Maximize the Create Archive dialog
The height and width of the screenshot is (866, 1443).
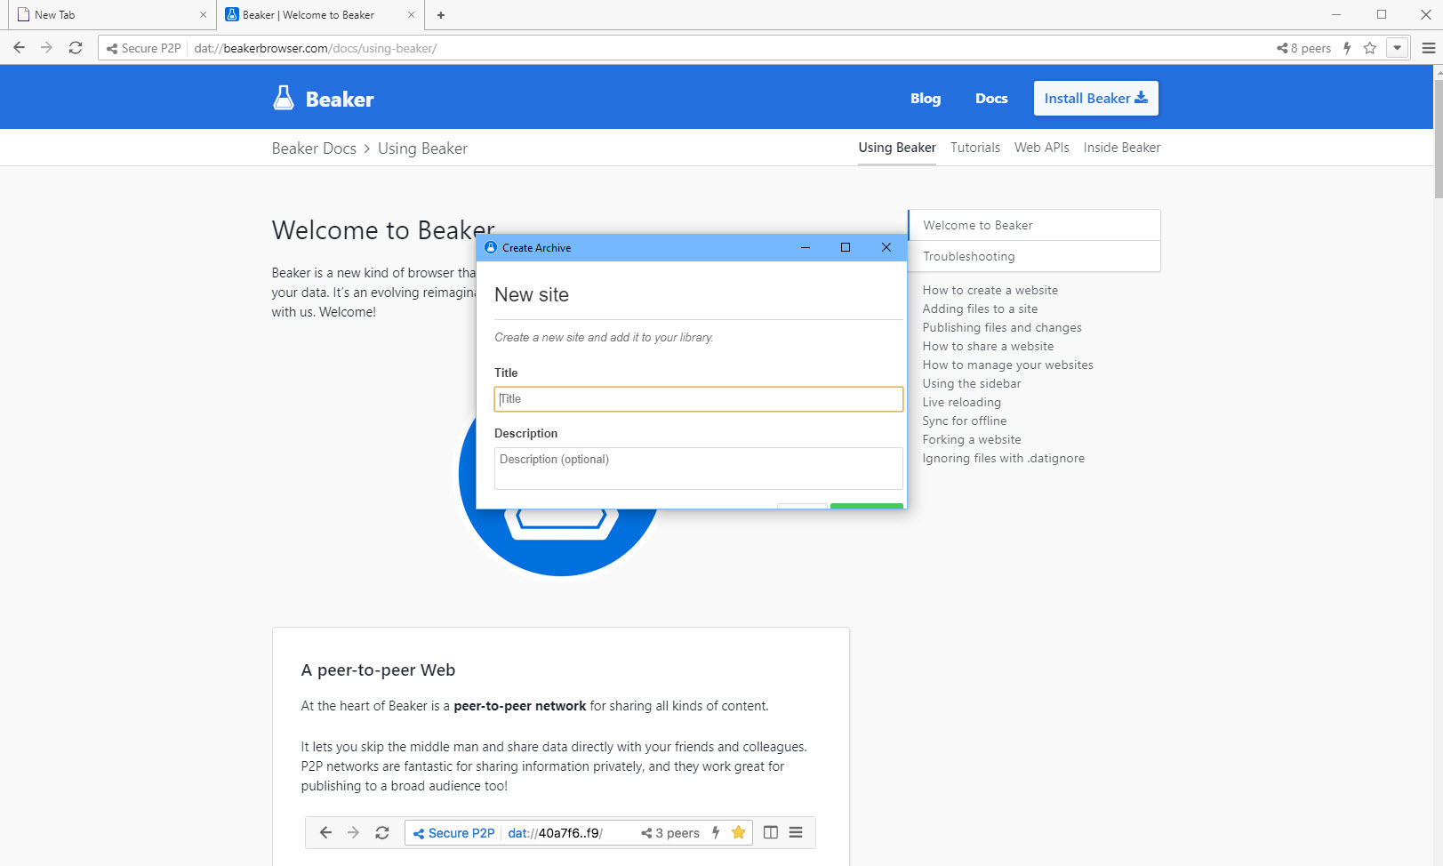pyautogui.click(x=846, y=247)
